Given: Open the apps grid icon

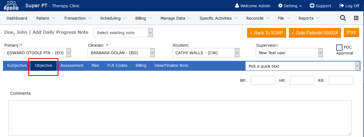Looking at the screenshot, I should click(x=356, y=18).
